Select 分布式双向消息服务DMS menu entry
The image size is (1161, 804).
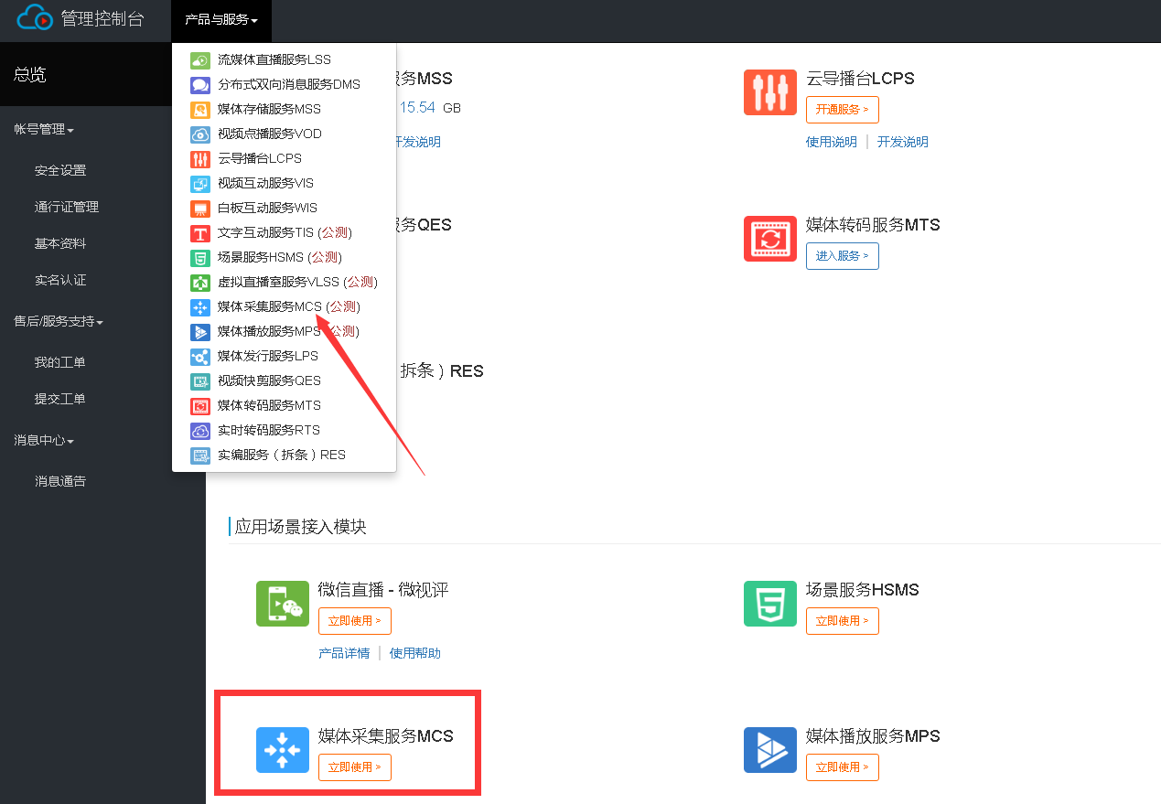(289, 84)
